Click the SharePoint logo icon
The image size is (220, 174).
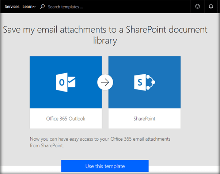tap(144, 82)
